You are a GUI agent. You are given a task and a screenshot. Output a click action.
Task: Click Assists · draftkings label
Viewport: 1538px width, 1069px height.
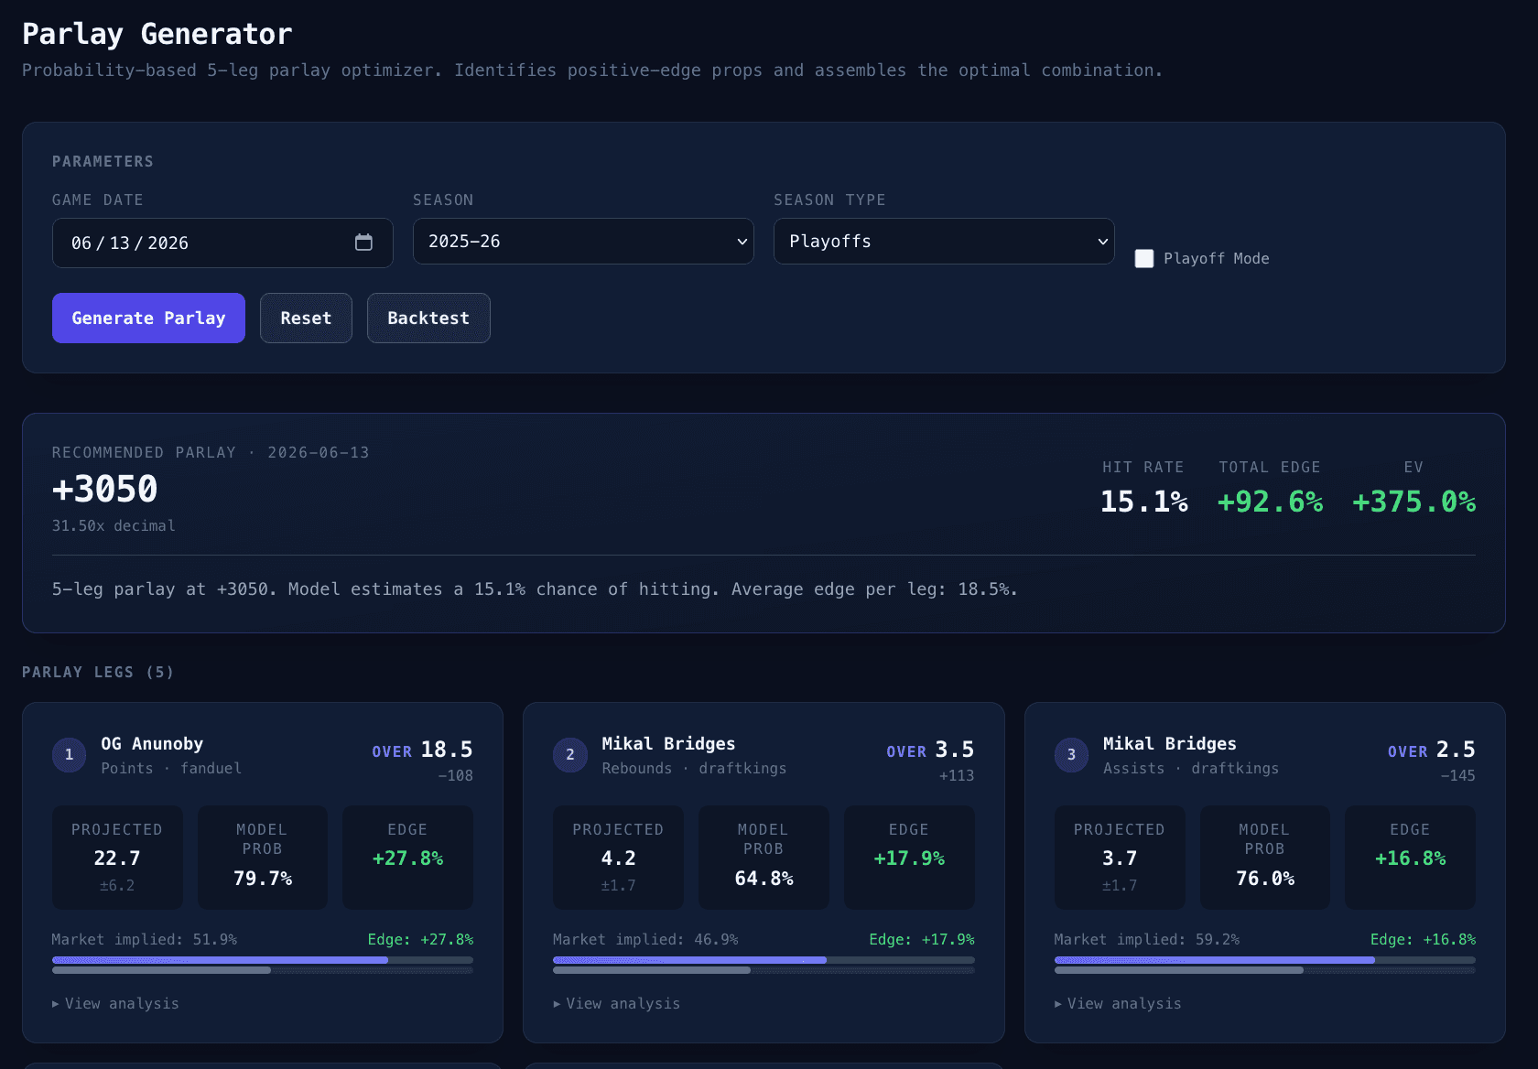[x=1191, y=769]
